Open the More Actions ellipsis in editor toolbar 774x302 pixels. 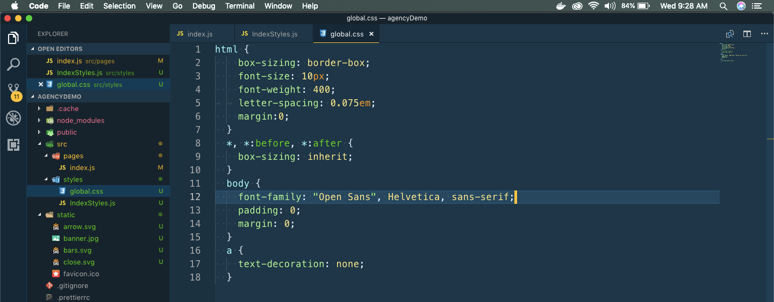(x=764, y=34)
